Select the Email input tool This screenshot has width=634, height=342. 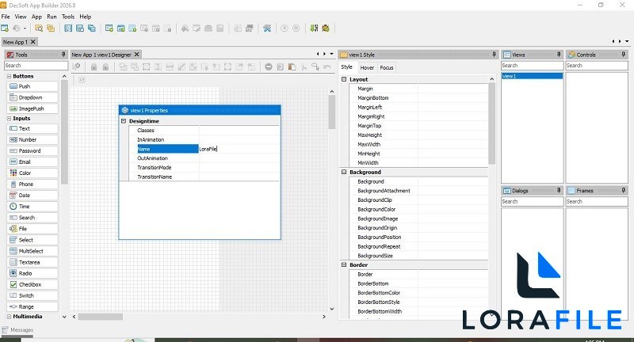pyautogui.click(x=32, y=162)
